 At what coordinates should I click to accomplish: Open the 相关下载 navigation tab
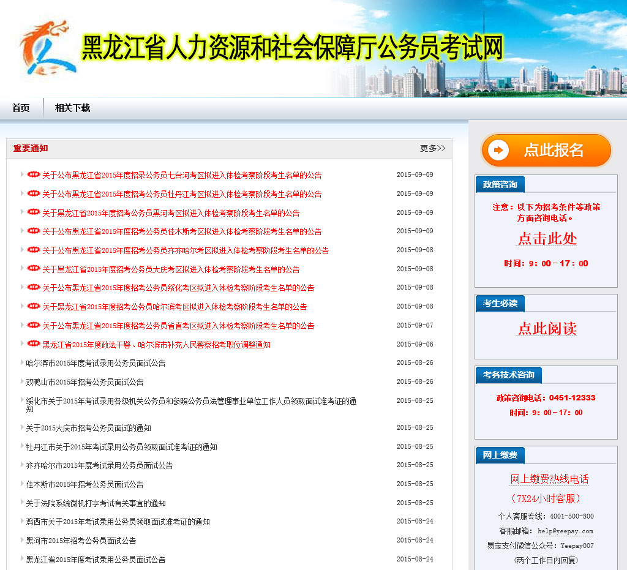coord(72,108)
